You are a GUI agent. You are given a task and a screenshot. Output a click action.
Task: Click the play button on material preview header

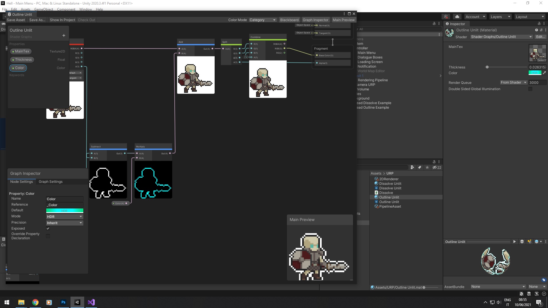(x=514, y=242)
